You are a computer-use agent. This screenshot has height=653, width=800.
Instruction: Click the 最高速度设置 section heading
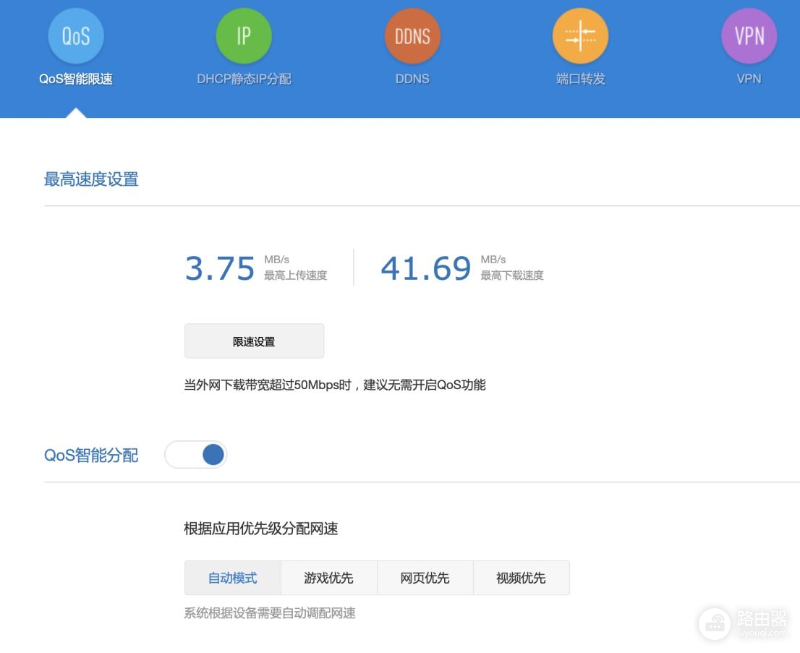(91, 179)
